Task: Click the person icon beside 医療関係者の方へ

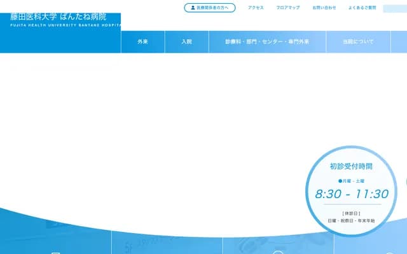Action: 193,8
